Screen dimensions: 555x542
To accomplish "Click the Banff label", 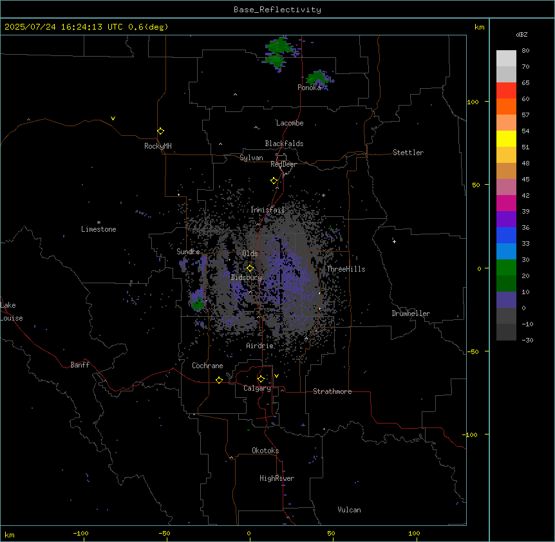I will pos(80,365).
